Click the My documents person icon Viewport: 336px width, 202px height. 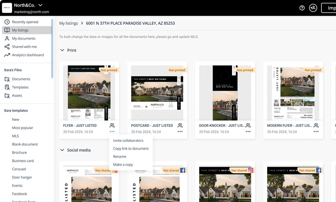click(7, 38)
